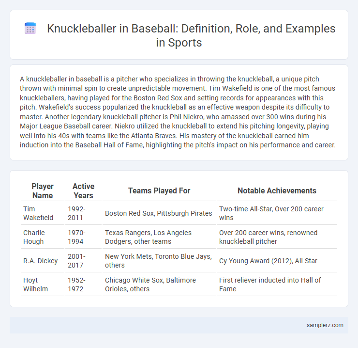The height and width of the screenshot is (348, 358).
Task: Open the samplerz.com footer link
Action: tap(325, 325)
